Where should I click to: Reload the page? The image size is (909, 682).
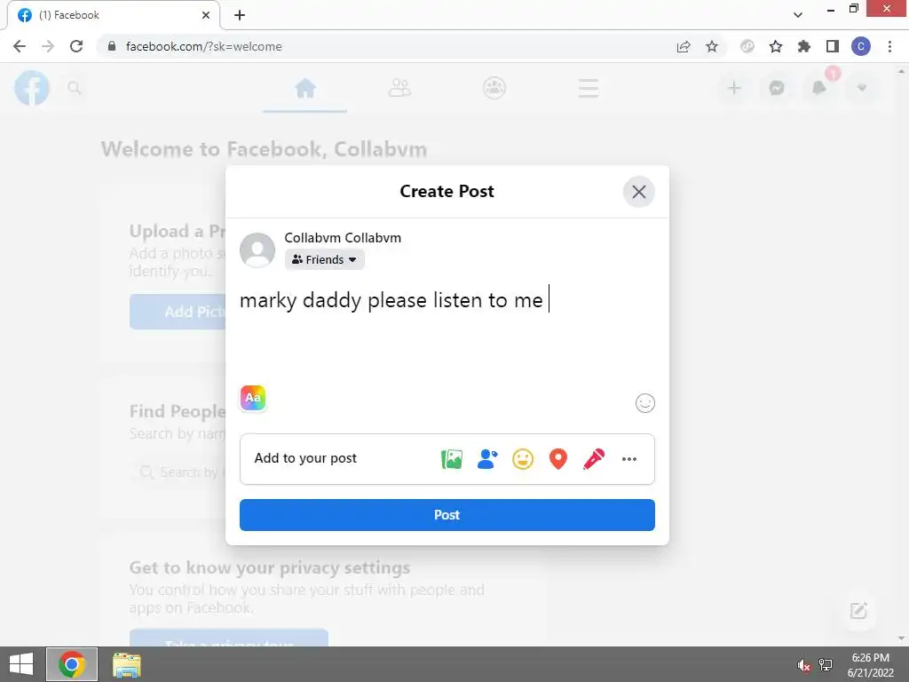(x=76, y=46)
